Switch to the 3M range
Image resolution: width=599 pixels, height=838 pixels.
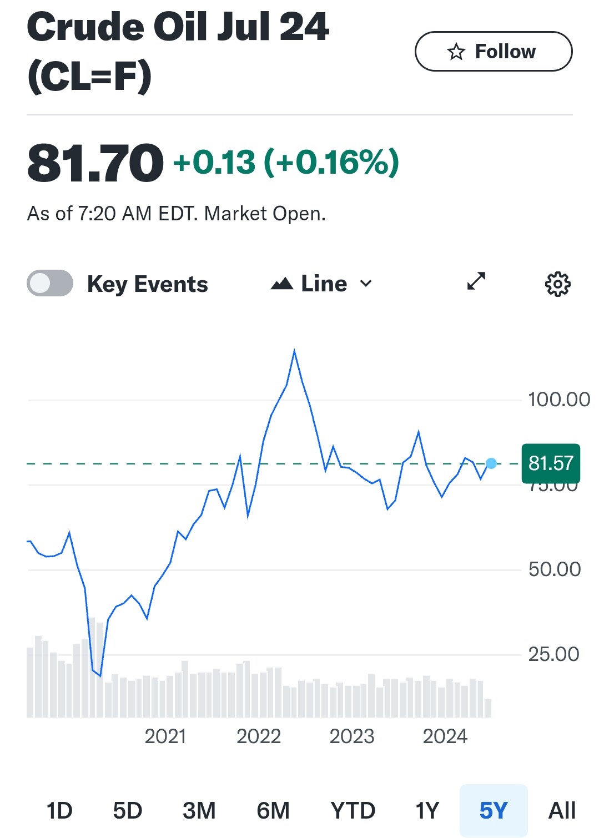coord(199,811)
